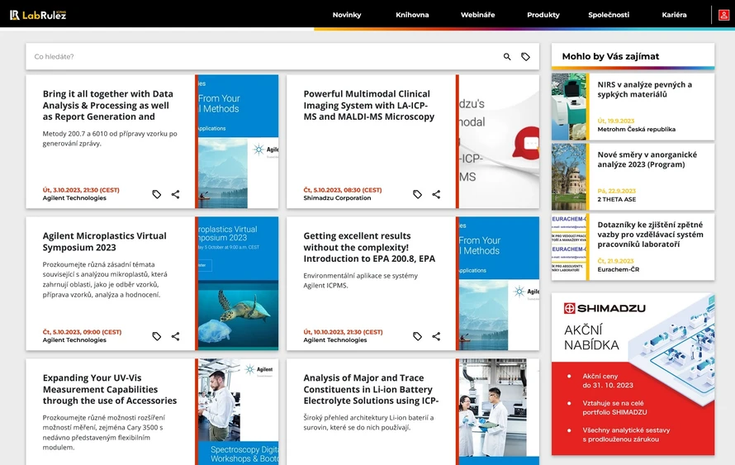
Task: Click the red chat bubble icon
Action: tap(527, 143)
